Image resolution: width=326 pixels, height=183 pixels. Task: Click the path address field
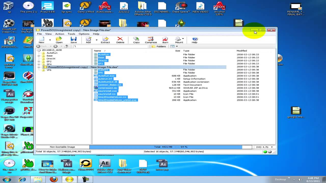[x=111, y=46]
